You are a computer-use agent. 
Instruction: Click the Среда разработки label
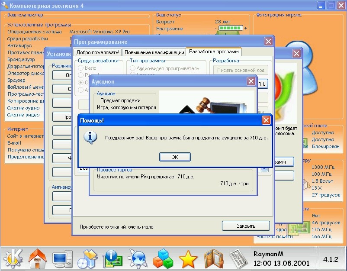click(27, 39)
